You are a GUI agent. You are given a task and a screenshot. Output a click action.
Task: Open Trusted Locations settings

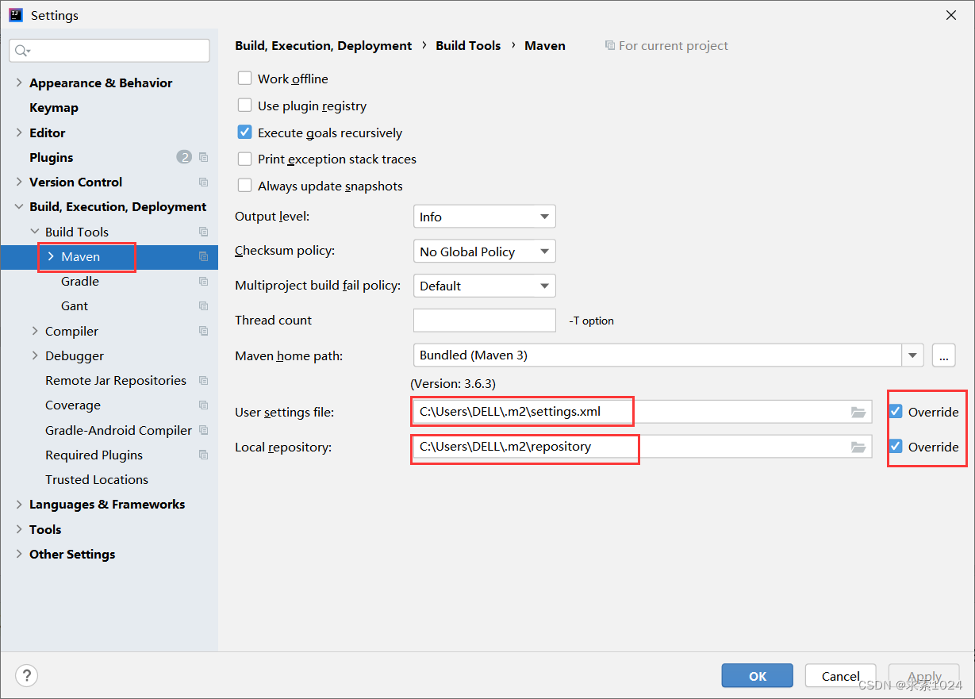pyautogui.click(x=97, y=479)
